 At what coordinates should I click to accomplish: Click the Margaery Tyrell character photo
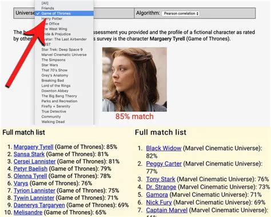point(134,80)
